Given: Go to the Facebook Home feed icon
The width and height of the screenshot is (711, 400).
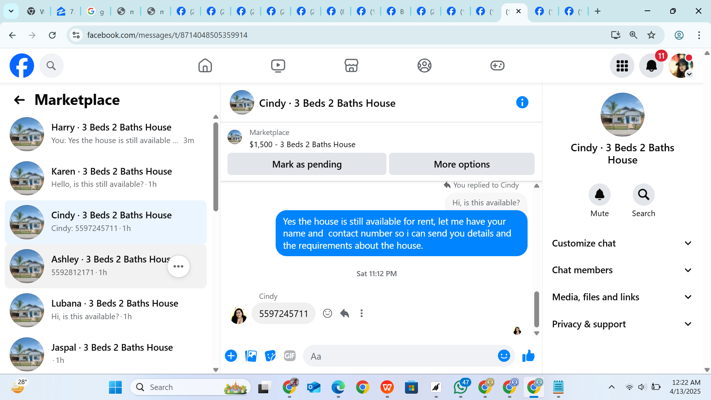Looking at the screenshot, I should 205,66.
